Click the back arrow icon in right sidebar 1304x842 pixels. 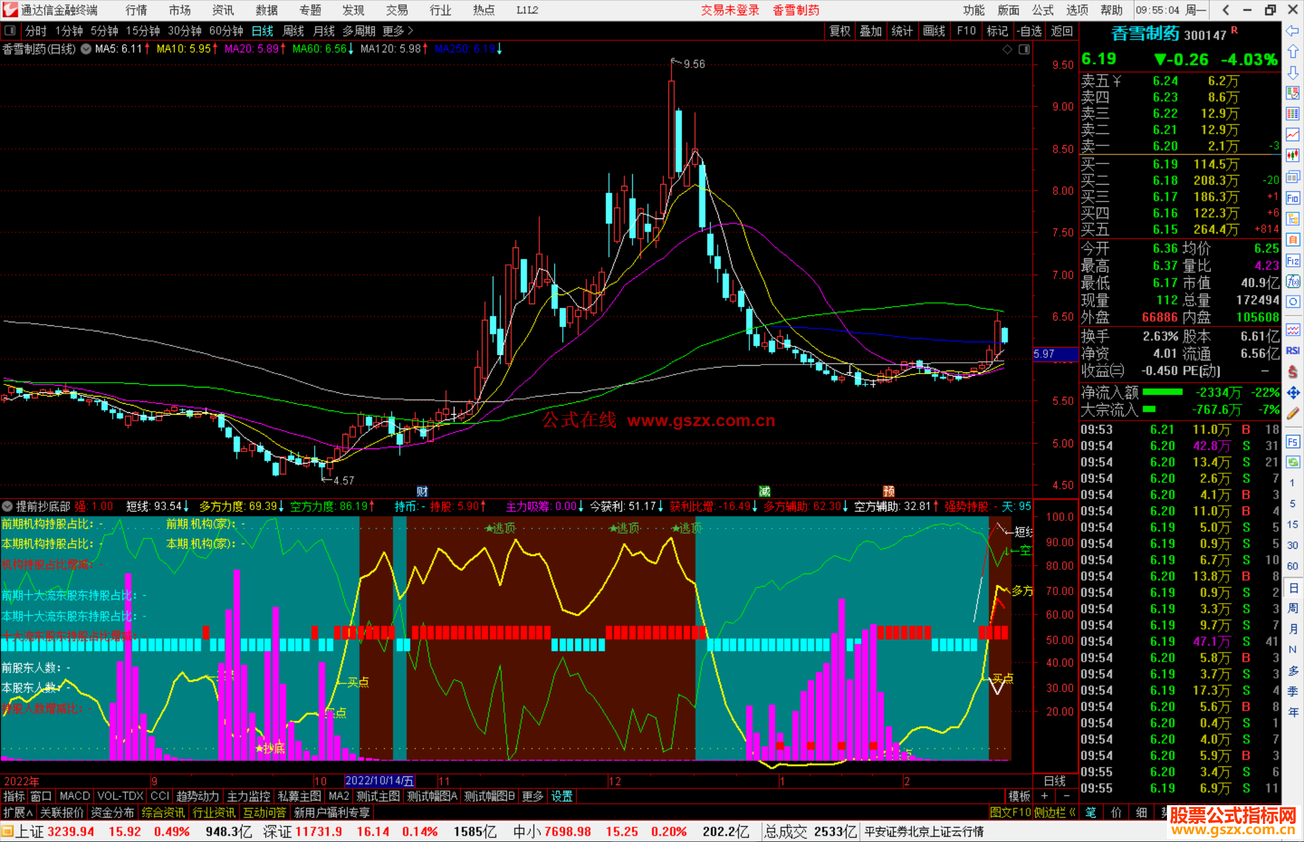[x=1293, y=31]
